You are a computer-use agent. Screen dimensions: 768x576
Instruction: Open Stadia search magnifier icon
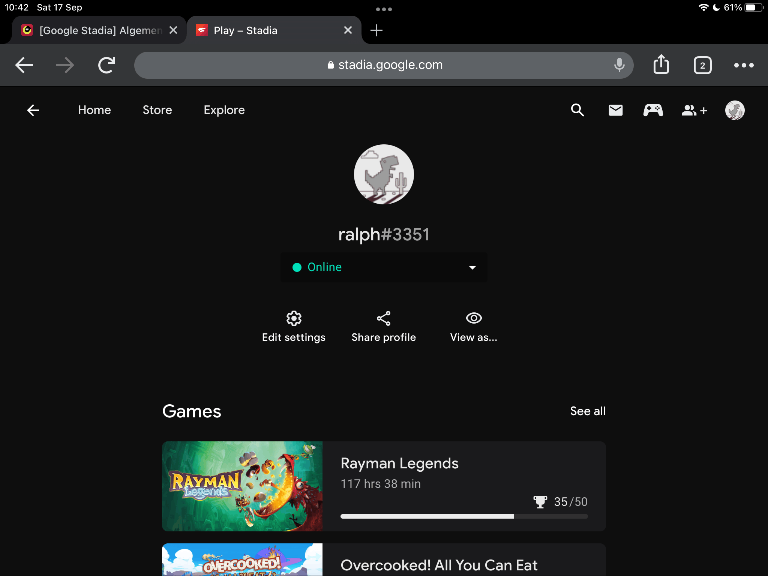[577, 110]
